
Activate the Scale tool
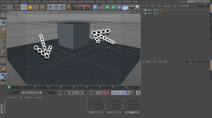pos(30,7)
